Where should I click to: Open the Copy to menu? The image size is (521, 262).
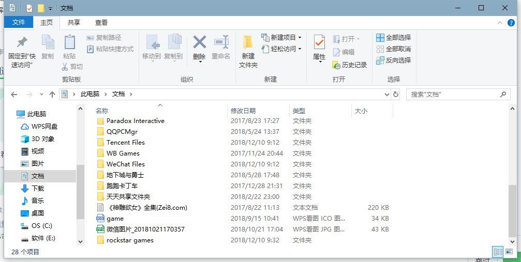(x=173, y=48)
